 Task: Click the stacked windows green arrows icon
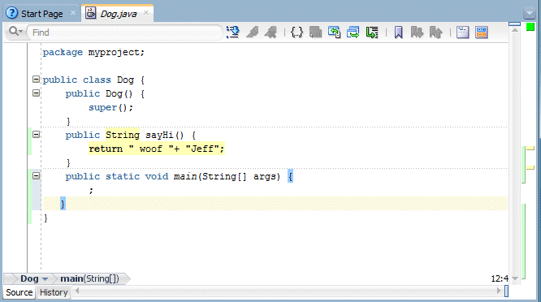click(353, 32)
